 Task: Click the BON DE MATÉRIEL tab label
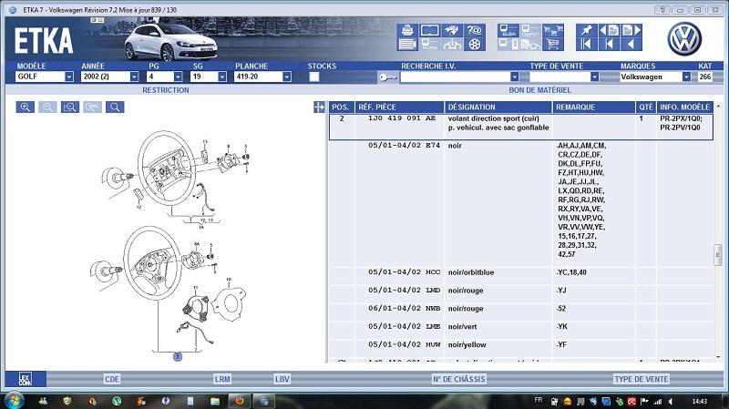tap(539, 90)
